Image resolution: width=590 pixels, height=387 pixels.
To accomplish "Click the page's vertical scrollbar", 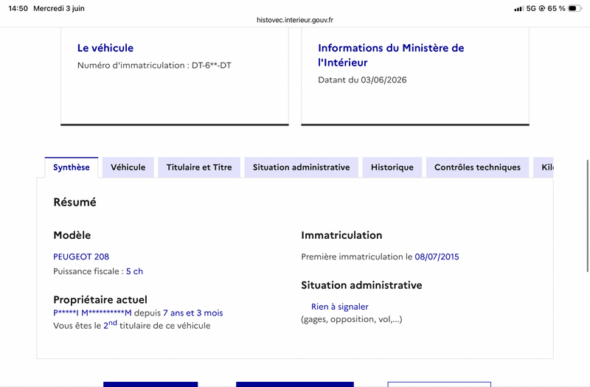I will (587, 215).
